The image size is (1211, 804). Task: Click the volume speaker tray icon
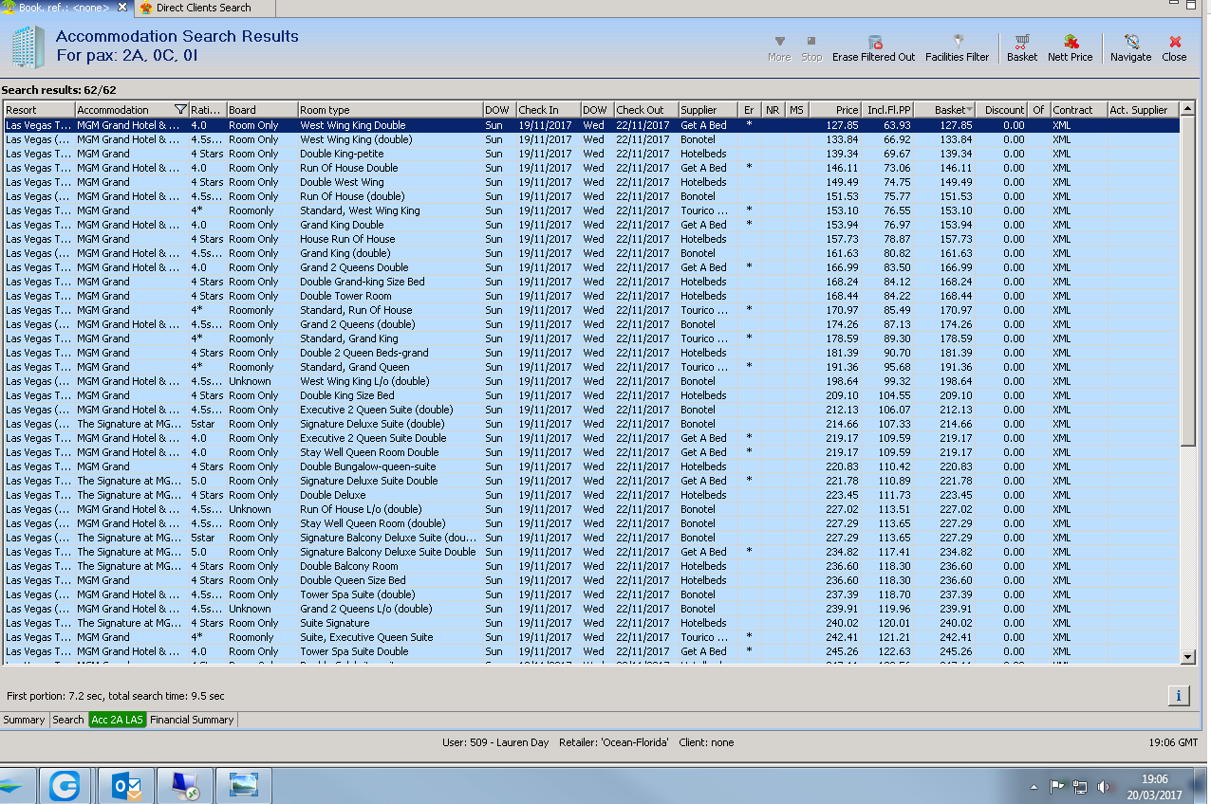[1103, 787]
